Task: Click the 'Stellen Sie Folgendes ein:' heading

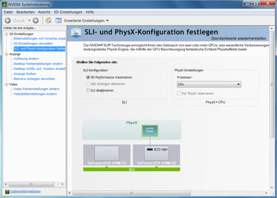Action: [x=97, y=62]
